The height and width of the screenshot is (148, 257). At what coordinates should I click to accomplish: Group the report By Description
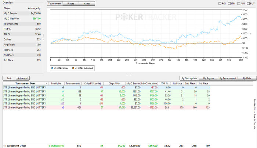(x=189, y=78)
